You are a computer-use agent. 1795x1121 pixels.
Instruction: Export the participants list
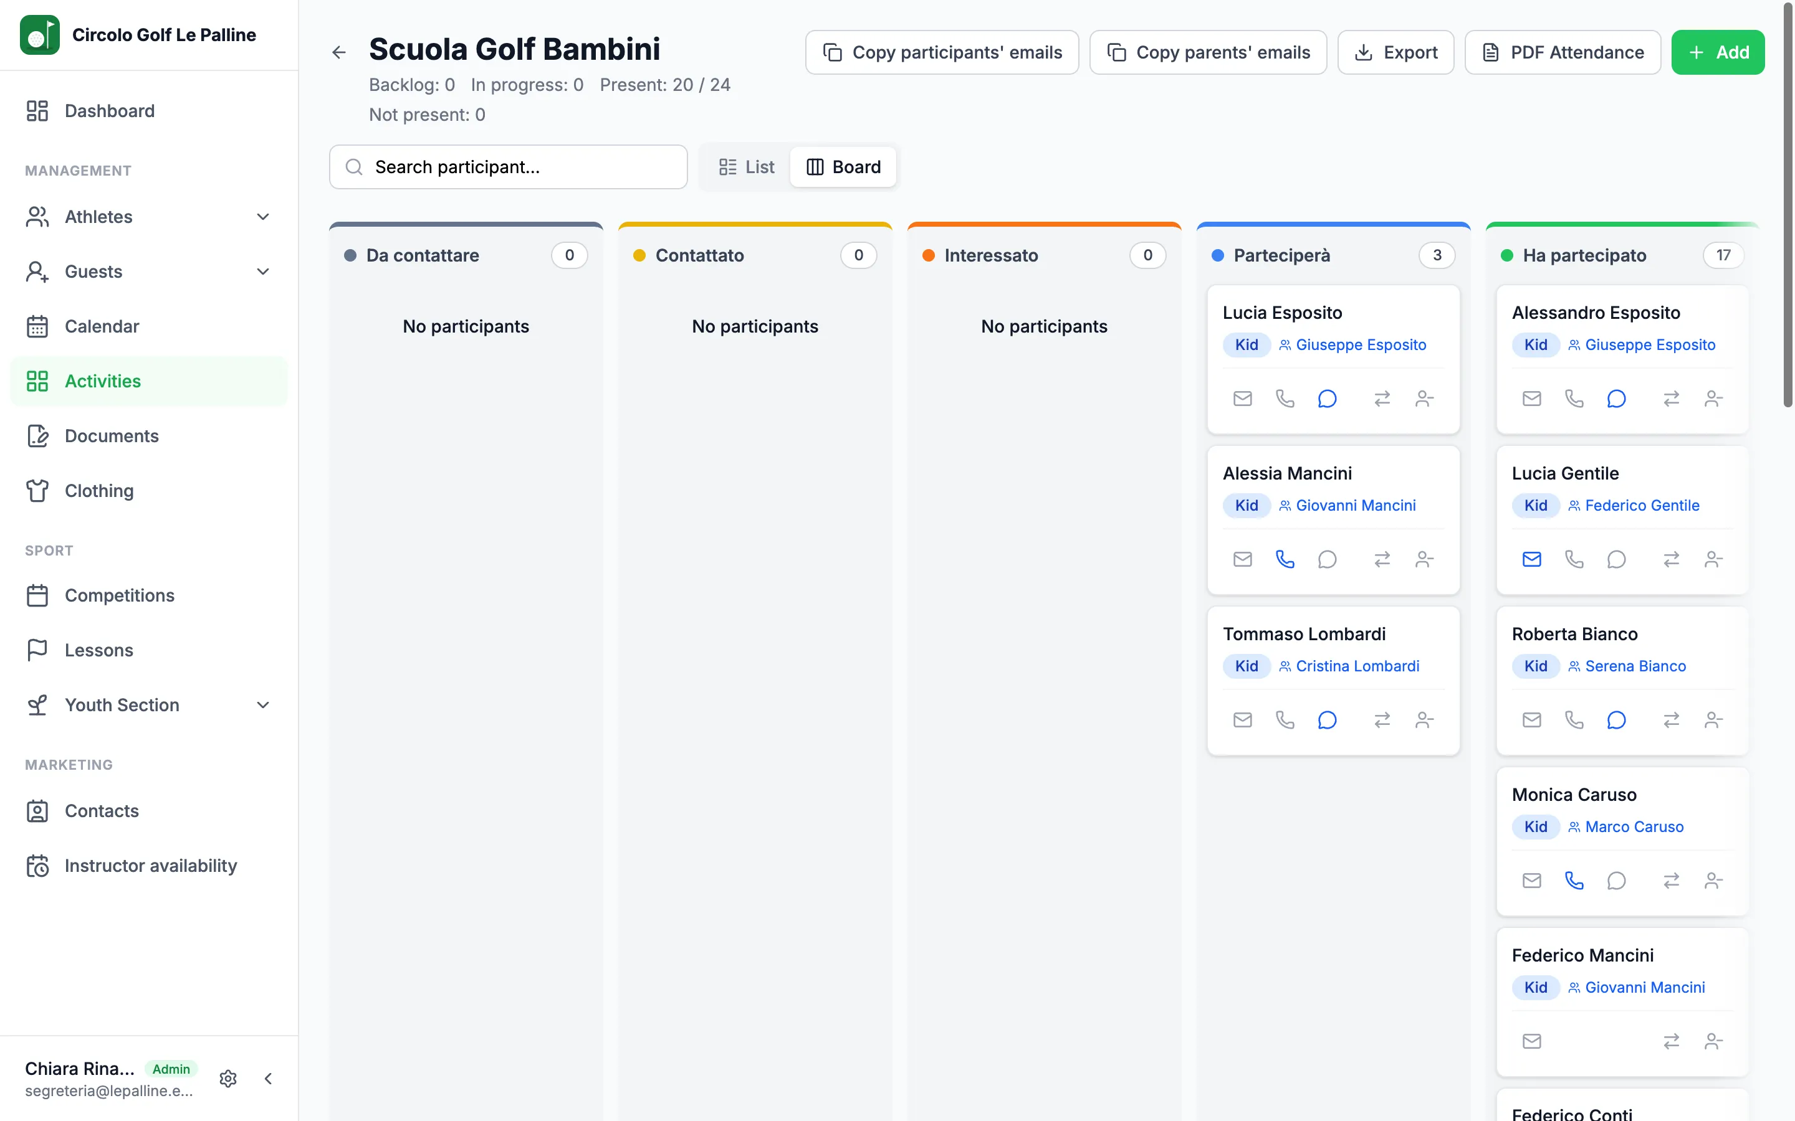pos(1395,52)
